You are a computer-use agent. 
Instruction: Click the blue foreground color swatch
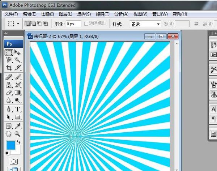pos(11,145)
